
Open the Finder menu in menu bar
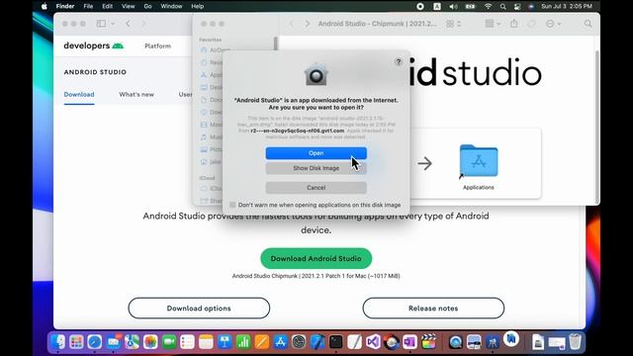pos(65,6)
